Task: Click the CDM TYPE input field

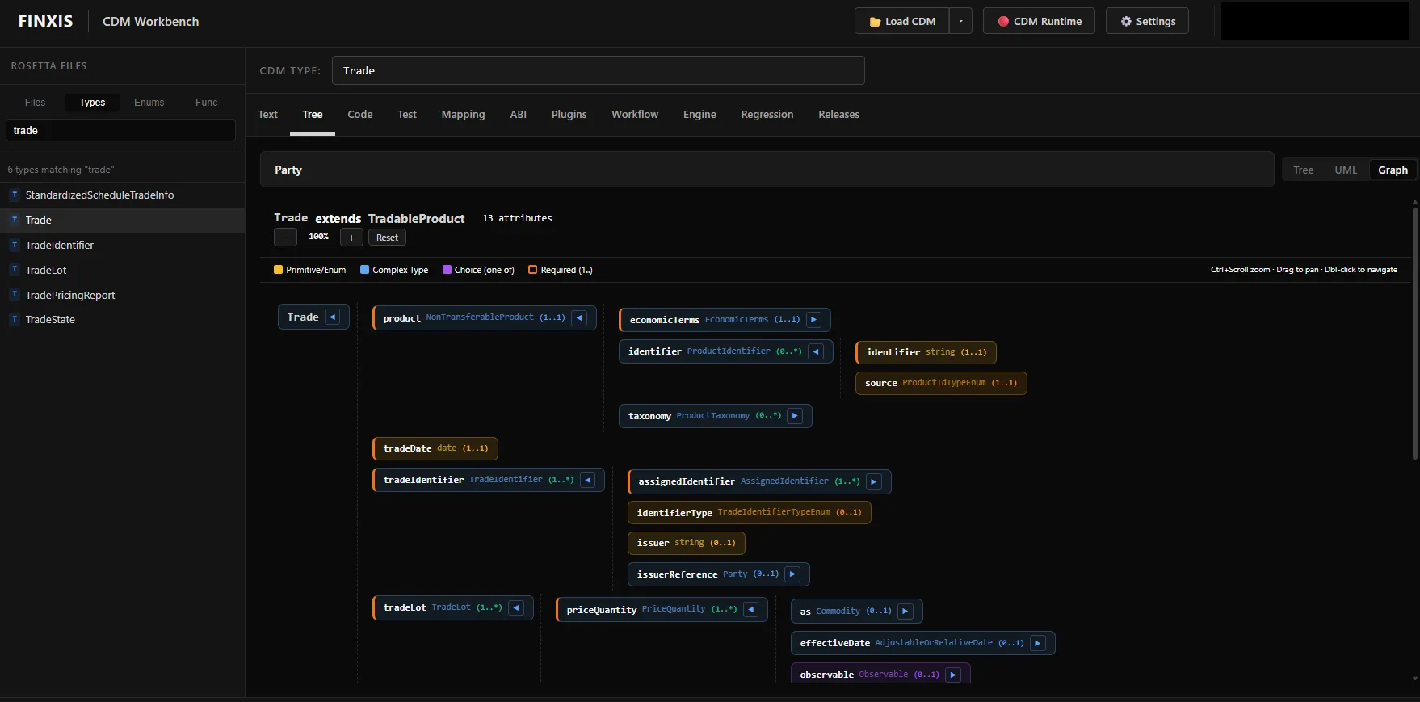Action: pyautogui.click(x=598, y=70)
